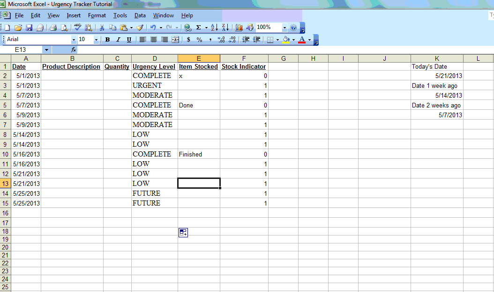494x292 pixels.
Task: Open the Zoom level dropdown
Action: tap(285, 27)
